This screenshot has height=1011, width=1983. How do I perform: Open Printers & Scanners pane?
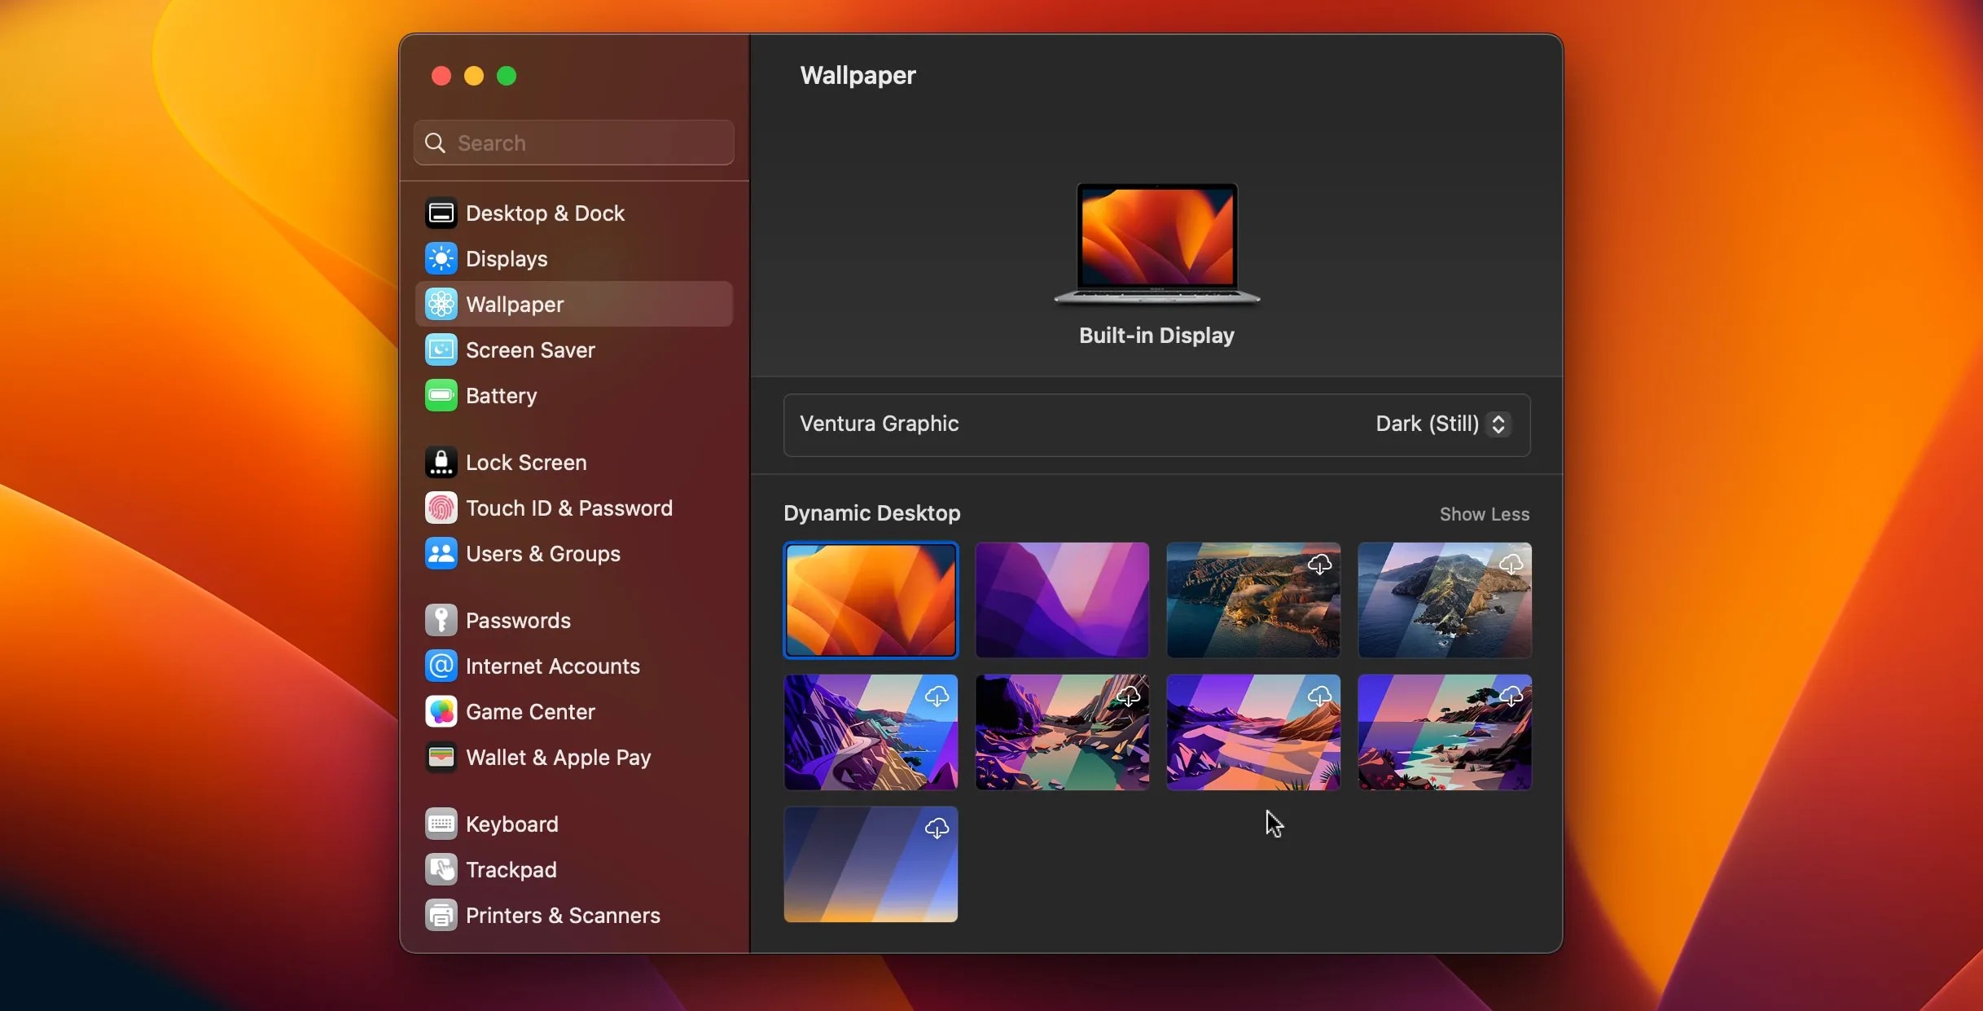tap(574, 916)
